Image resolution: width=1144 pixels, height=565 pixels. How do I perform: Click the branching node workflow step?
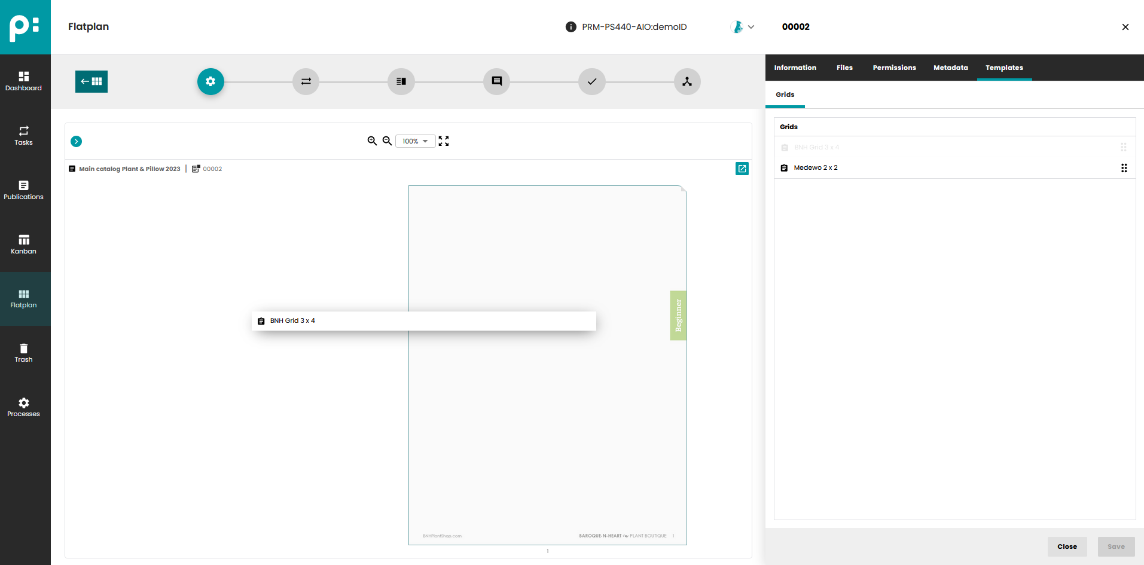click(687, 81)
